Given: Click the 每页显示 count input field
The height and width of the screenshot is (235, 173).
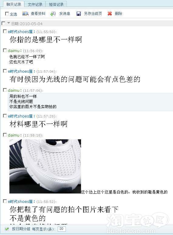Looking at the screenshot, I should 62,229.
